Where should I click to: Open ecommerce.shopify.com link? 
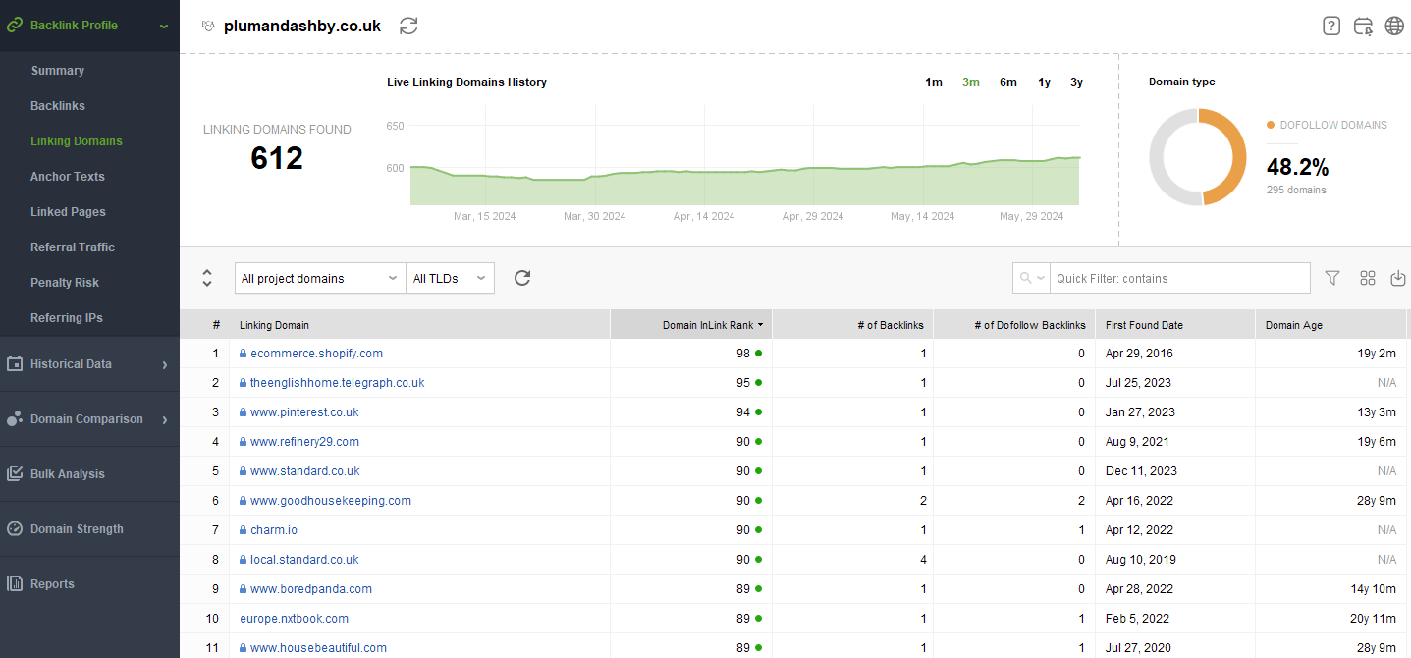[x=316, y=354]
